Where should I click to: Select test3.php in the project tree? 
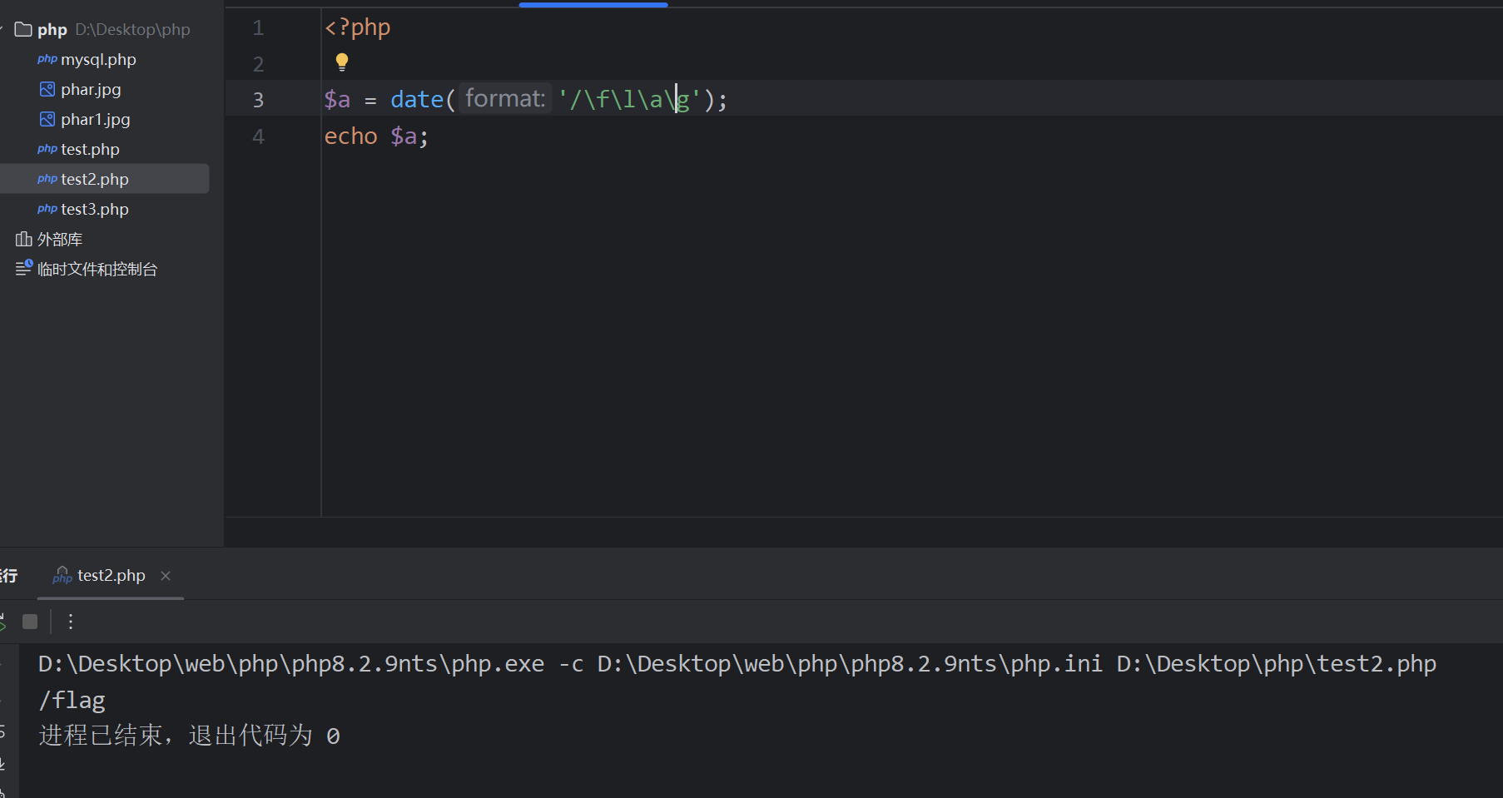pyautogui.click(x=94, y=210)
